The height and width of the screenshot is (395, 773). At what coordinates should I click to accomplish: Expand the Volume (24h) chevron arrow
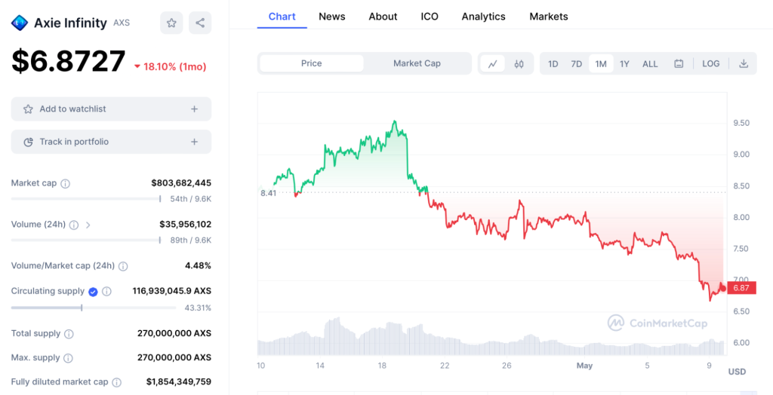(x=88, y=225)
